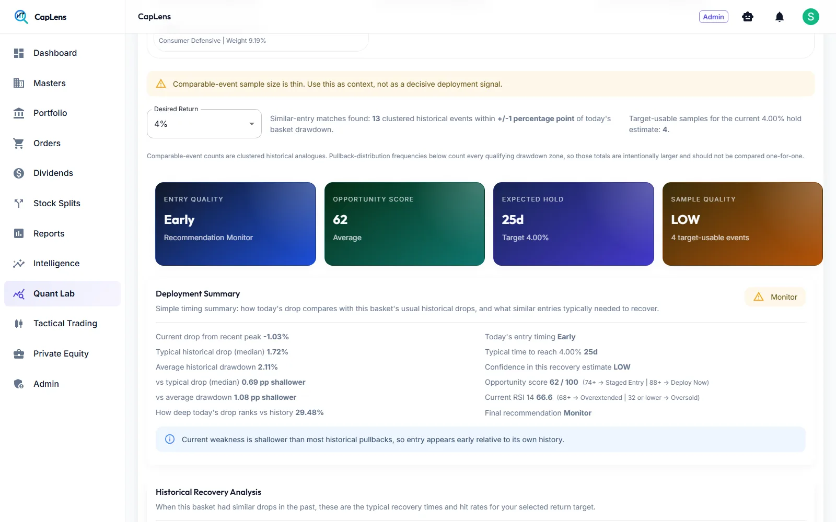Viewport: 836px width, 522px height.
Task: Open notifications bell in the top bar
Action: tap(780, 17)
